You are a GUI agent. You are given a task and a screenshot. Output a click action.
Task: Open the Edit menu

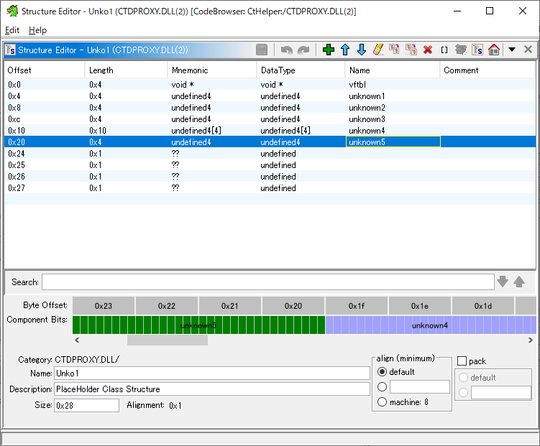pos(12,30)
